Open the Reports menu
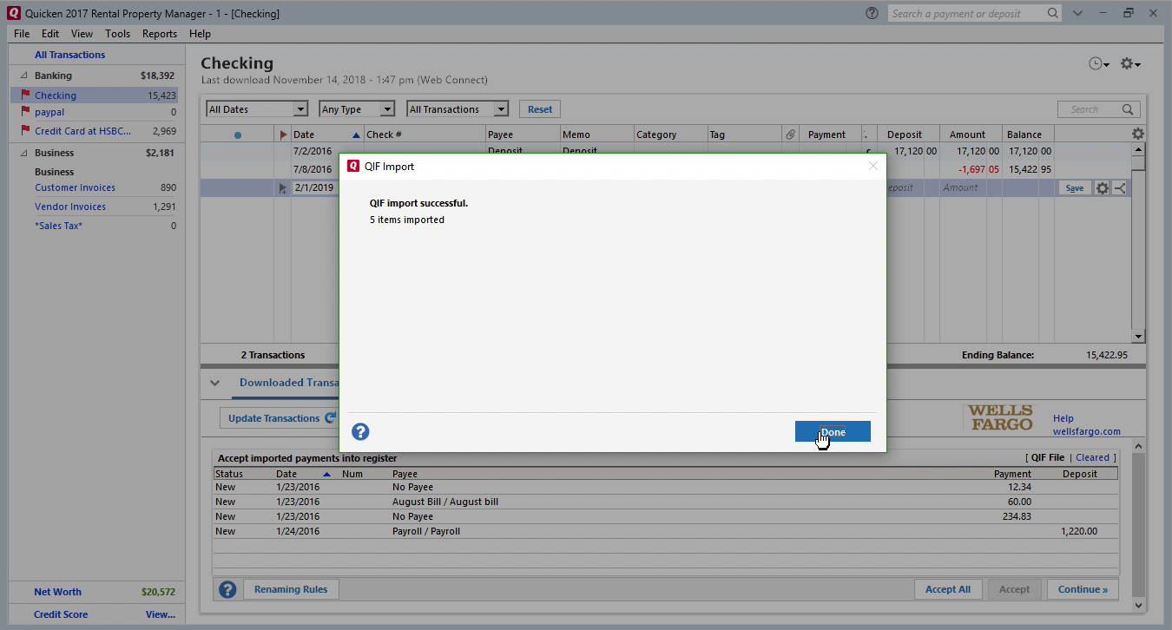Image resolution: width=1172 pixels, height=630 pixels. click(x=160, y=34)
